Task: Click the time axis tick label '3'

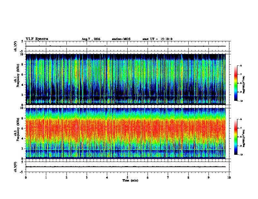Action: (87, 178)
